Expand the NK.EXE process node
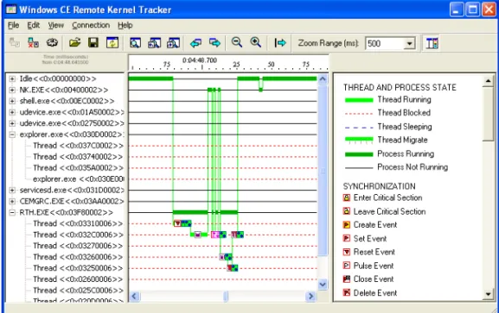The width and height of the screenshot is (499, 313). pyautogui.click(x=12, y=90)
